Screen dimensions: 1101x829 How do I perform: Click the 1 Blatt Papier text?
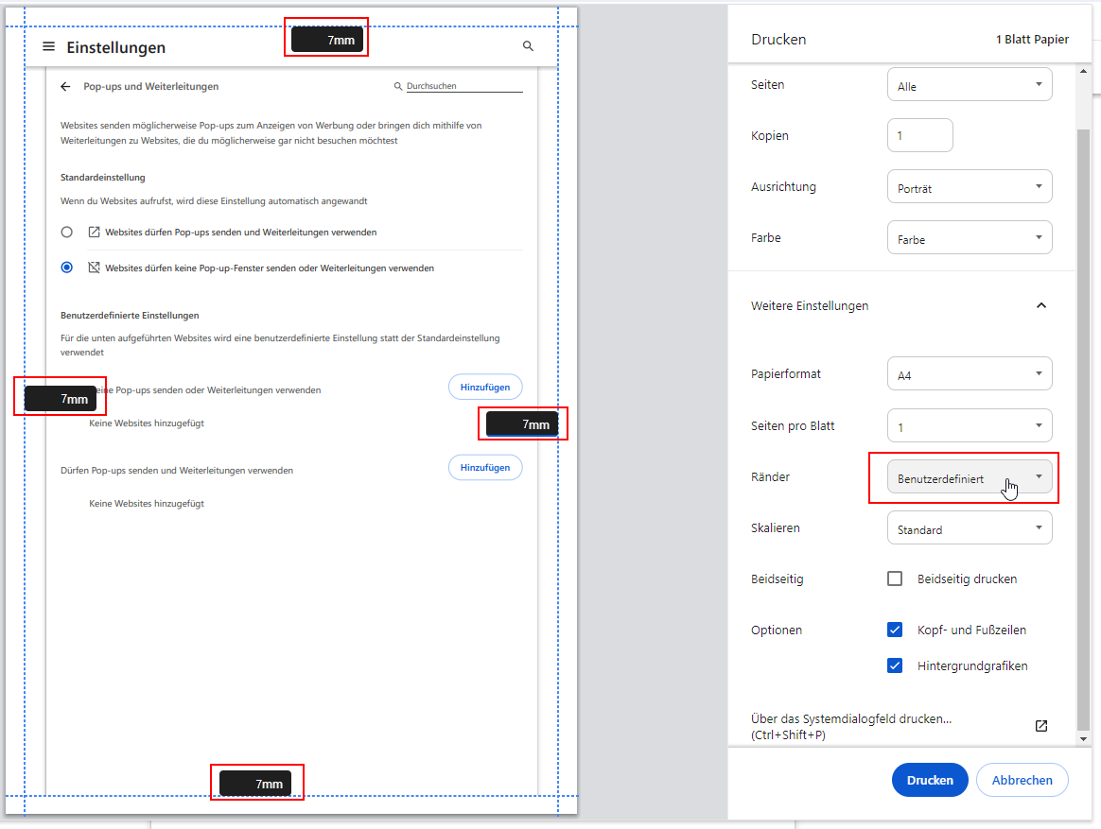[x=1032, y=40]
